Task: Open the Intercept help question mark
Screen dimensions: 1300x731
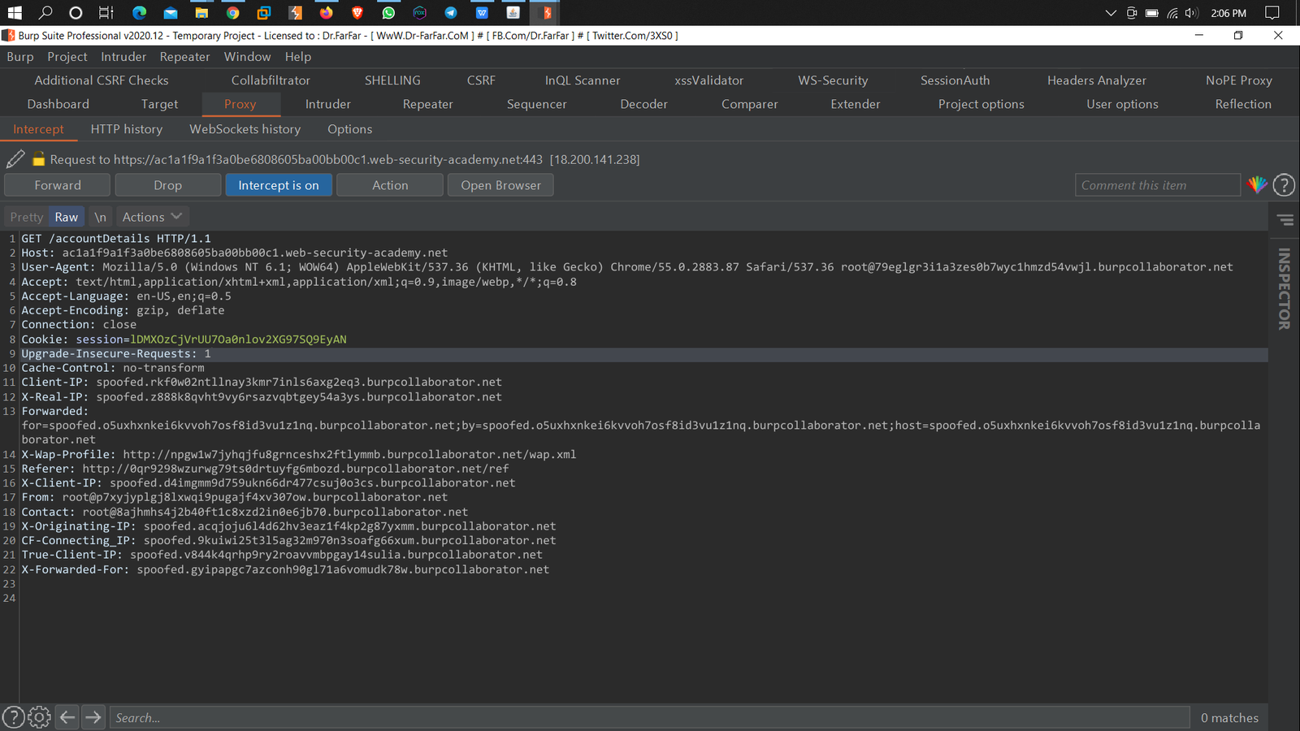Action: tap(1284, 185)
